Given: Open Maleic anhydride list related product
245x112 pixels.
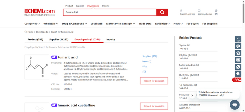Looking at the screenshot, I should 189,65.
